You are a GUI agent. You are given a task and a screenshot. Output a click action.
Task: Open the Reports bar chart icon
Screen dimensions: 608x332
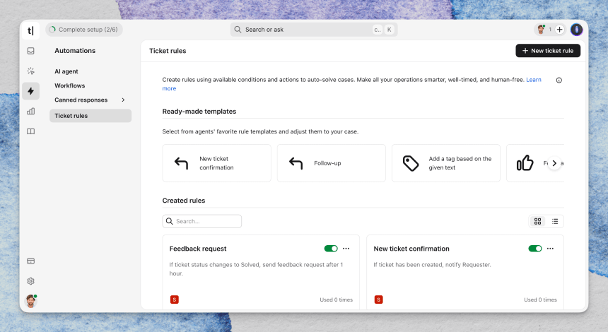click(x=30, y=111)
